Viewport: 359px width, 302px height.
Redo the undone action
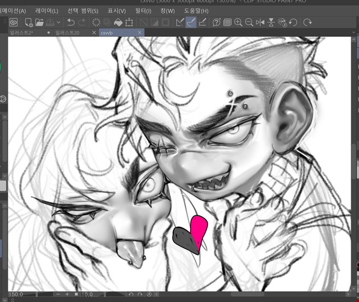pyautogui.click(x=82, y=23)
